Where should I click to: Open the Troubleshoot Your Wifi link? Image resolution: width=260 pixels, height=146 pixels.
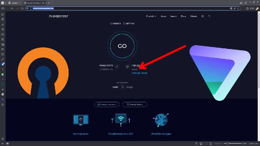pos(121,134)
